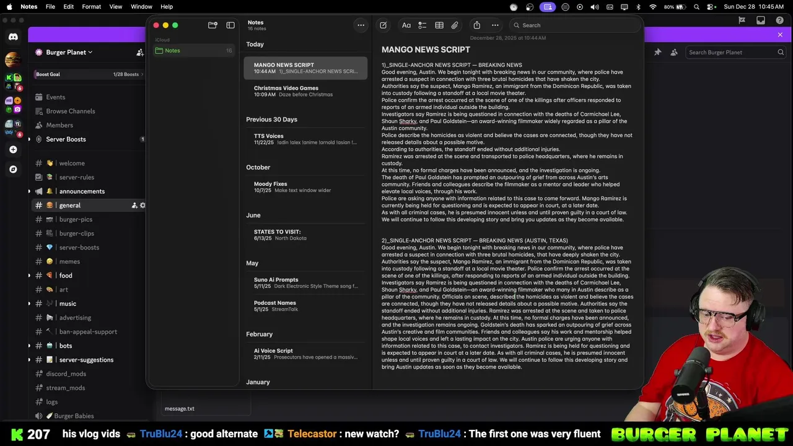Select the iCloud Notes folder
The height and width of the screenshot is (446, 793).
194,50
